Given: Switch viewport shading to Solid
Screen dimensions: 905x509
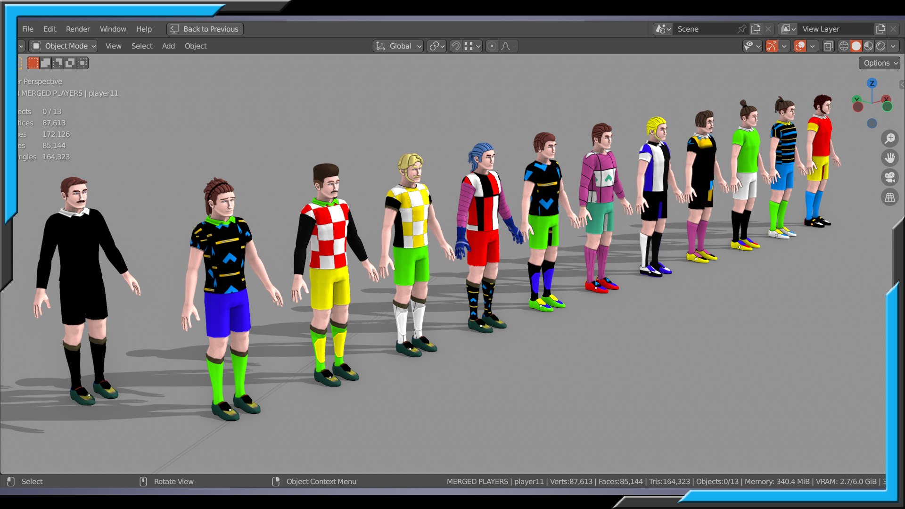Looking at the screenshot, I should tap(856, 46).
